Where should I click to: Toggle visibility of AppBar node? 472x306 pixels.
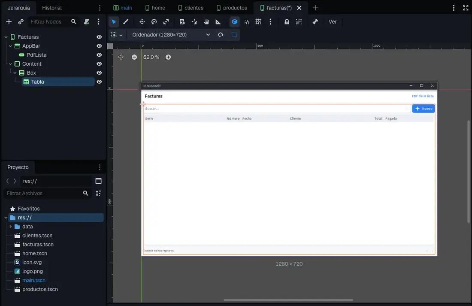(x=99, y=46)
